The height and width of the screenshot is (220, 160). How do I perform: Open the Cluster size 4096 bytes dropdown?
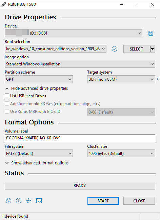pyautogui.click(x=121, y=153)
